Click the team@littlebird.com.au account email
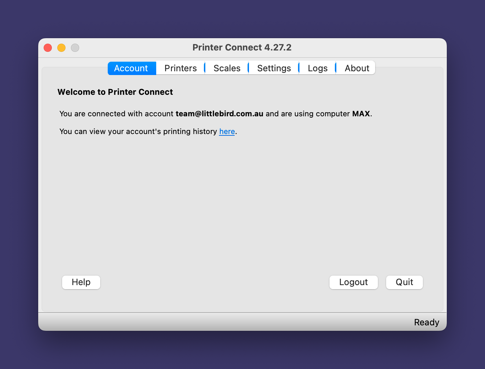The width and height of the screenshot is (485, 369). pyautogui.click(x=219, y=114)
